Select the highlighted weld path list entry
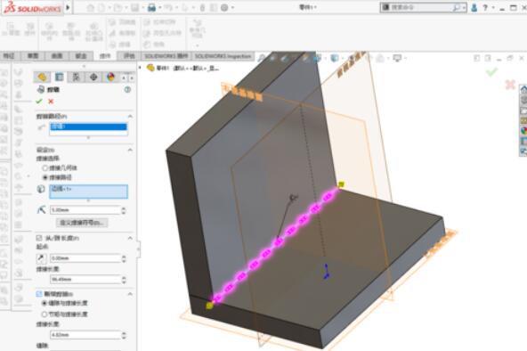 tap(89, 127)
